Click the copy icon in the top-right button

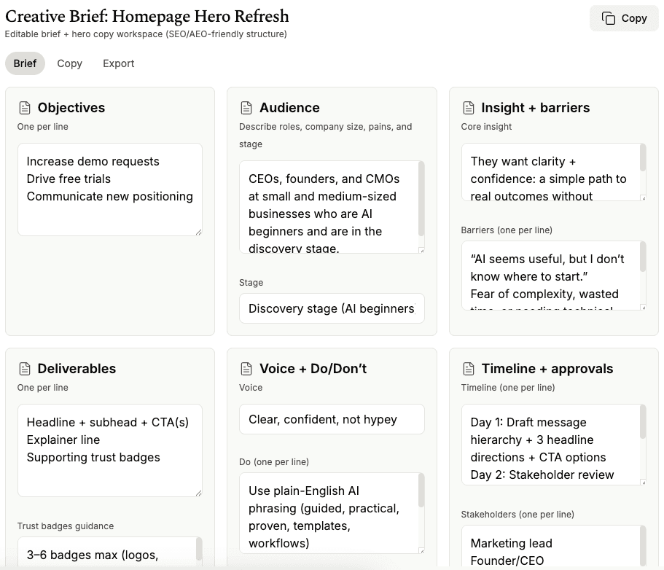608,18
